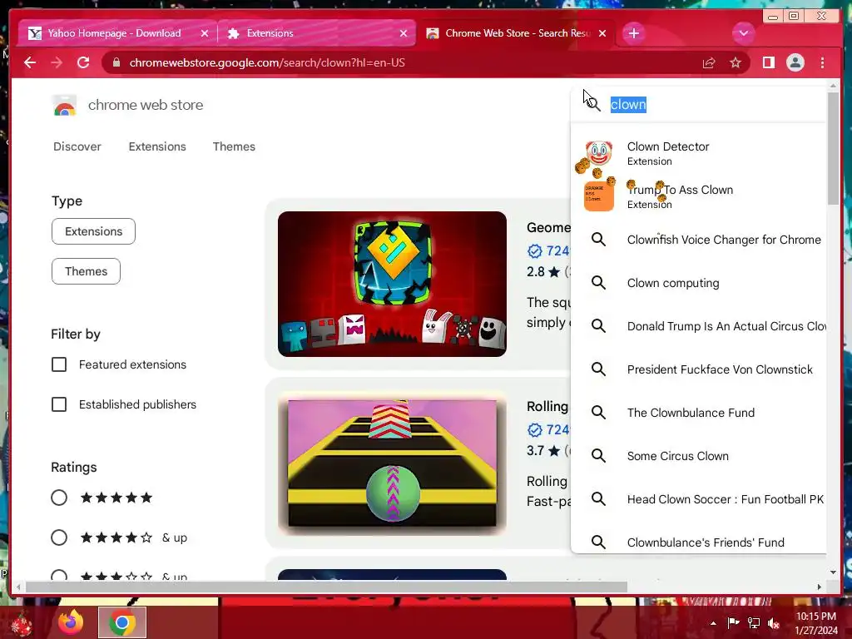The image size is (852, 639).
Task: Choose the Trump To Ass Clown suggestion
Action: coord(699,196)
